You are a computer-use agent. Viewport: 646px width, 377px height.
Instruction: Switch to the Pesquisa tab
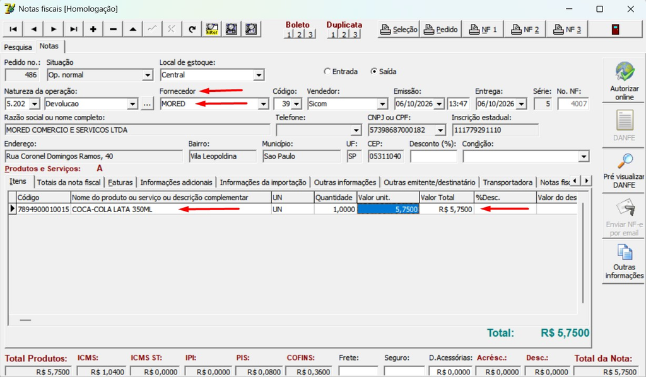[18, 47]
